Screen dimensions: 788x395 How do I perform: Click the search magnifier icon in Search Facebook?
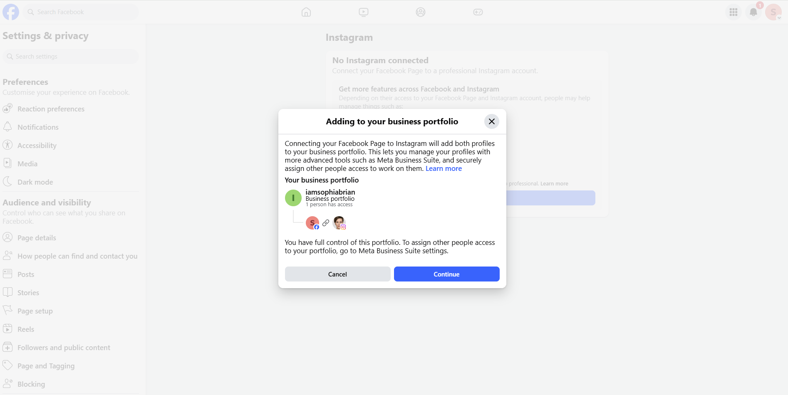(x=31, y=12)
